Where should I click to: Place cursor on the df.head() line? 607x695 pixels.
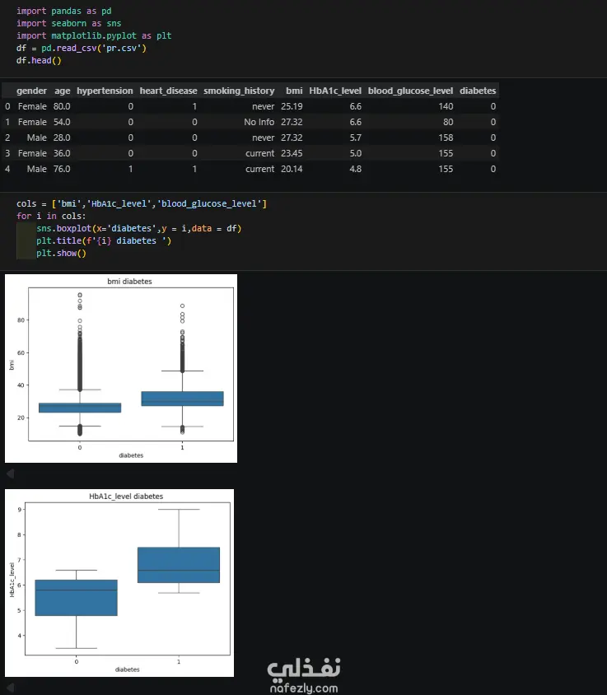pyautogui.click(x=39, y=60)
